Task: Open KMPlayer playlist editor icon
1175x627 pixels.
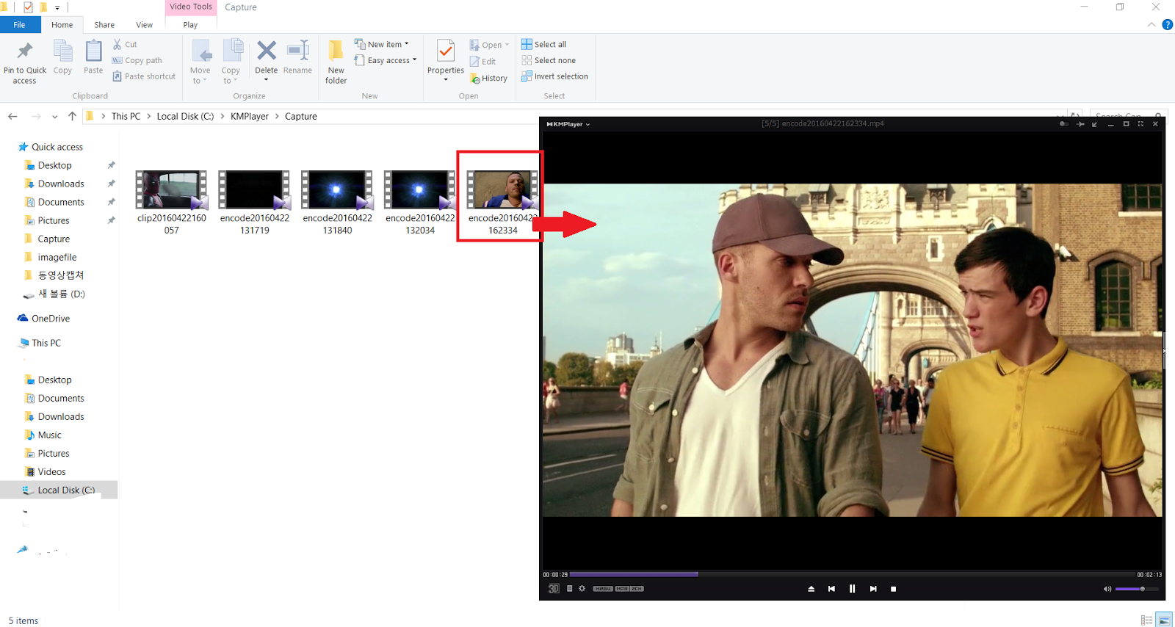Action: tap(569, 589)
